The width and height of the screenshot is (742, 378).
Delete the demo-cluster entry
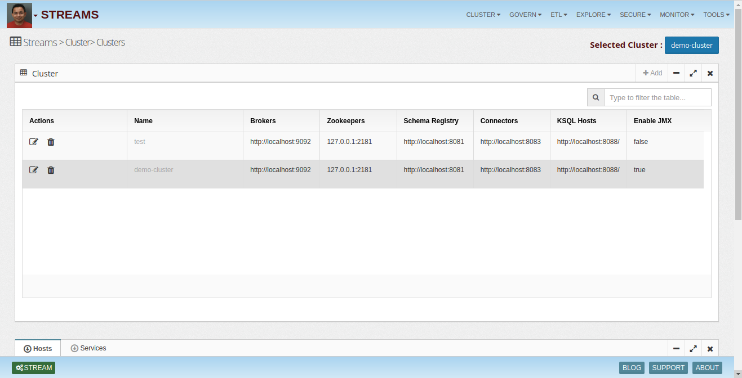coord(51,170)
